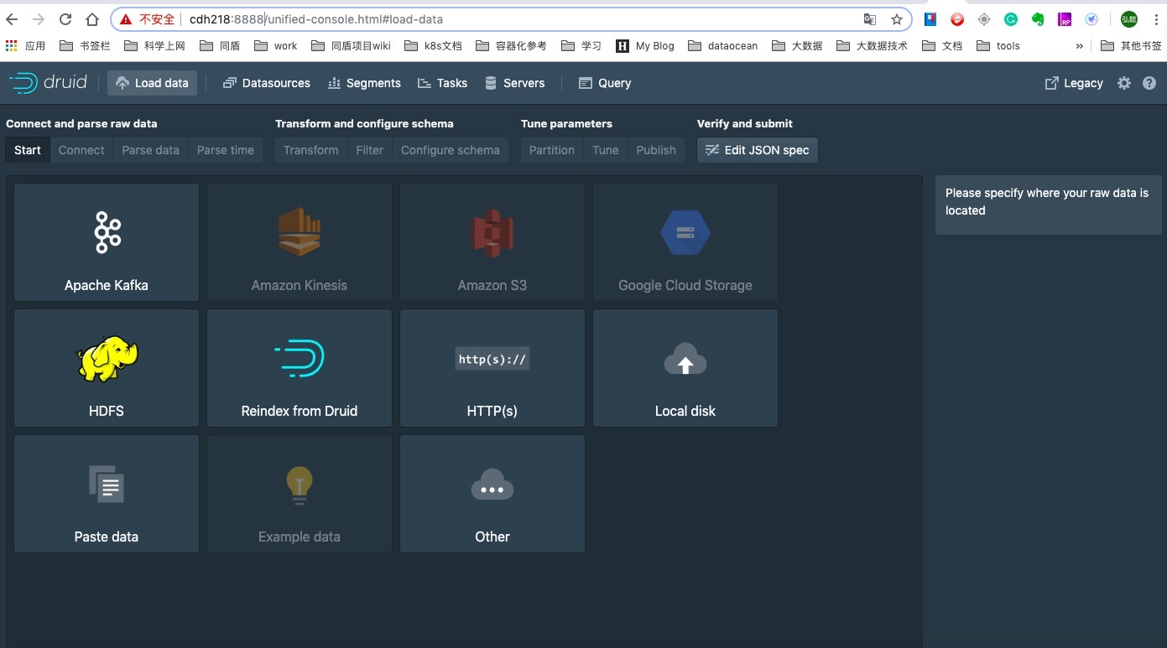Reload the page in the browser

pyautogui.click(x=65, y=19)
